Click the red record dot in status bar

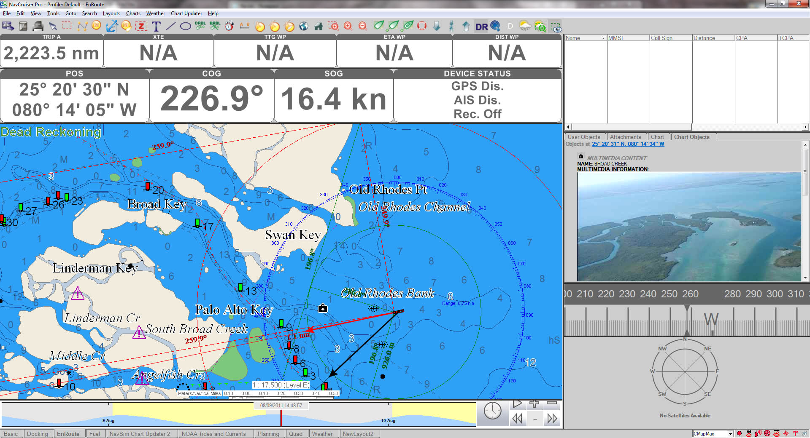[x=739, y=433]
